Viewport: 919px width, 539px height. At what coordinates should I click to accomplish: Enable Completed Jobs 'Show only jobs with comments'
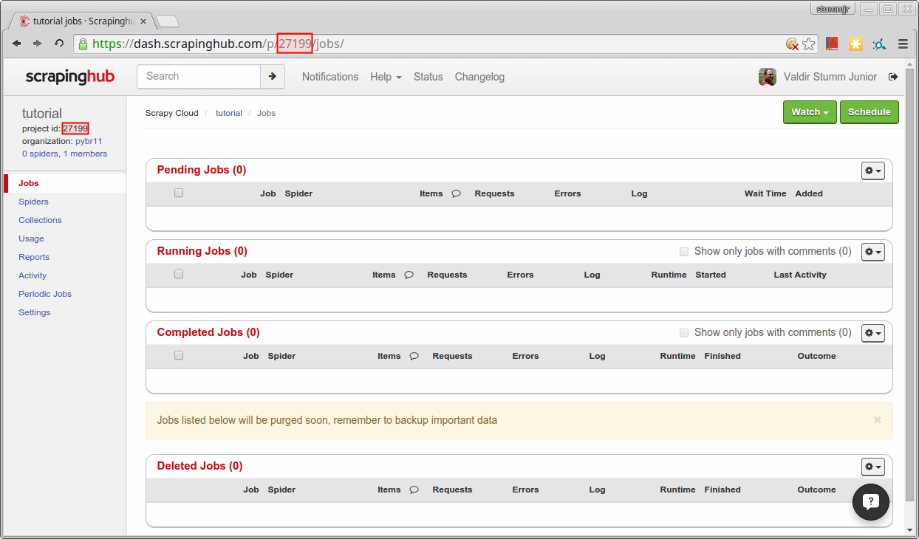[684, 333]
